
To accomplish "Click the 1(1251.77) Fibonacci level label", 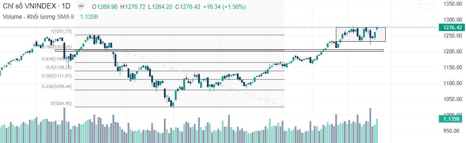I will point(61,31).
